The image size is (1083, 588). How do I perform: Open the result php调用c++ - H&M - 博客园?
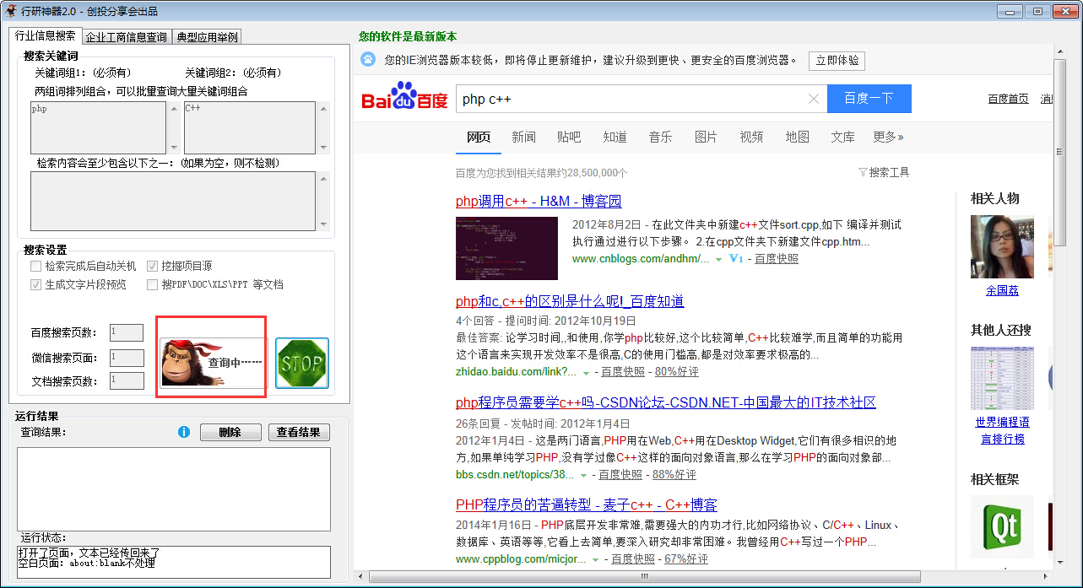click(539, 201)
